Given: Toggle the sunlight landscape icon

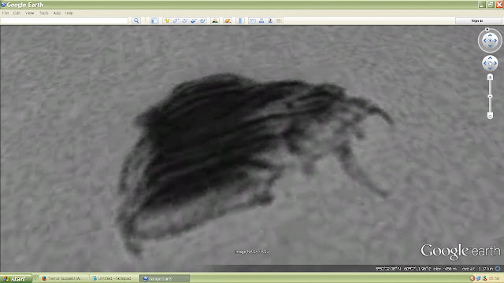Looking at the screenshot, I should pos(215,21).
